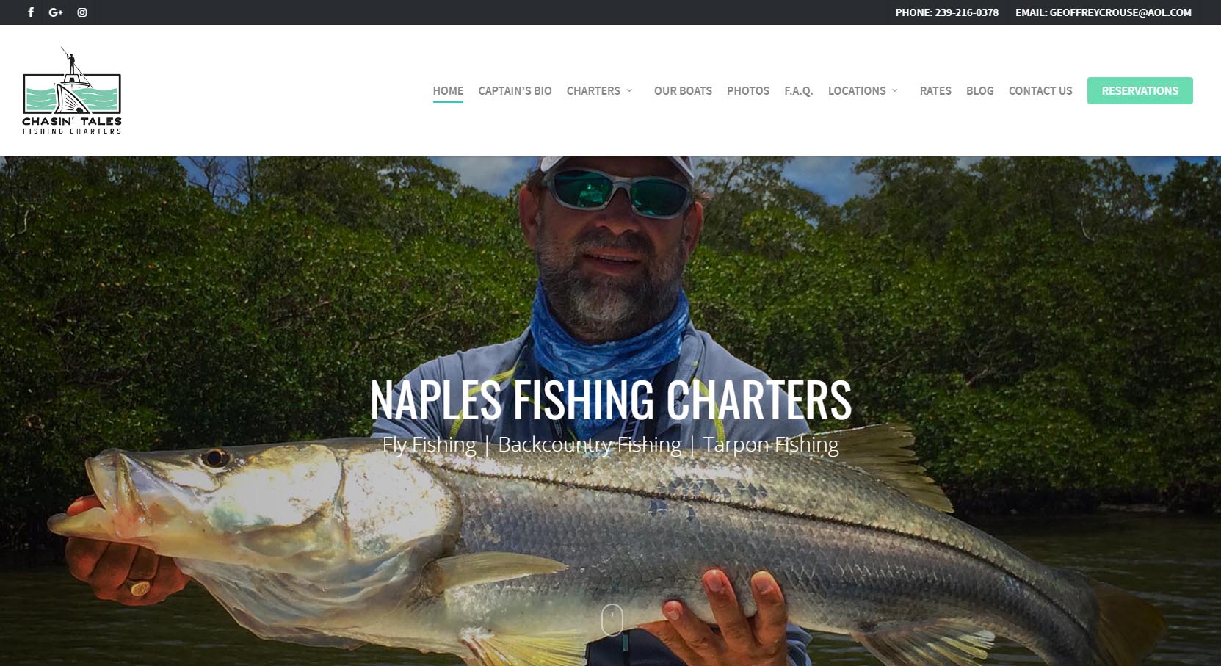This screenshot has width=1221, height=666.
Task: View the Photos page
Action: click(x=748, y=91)
